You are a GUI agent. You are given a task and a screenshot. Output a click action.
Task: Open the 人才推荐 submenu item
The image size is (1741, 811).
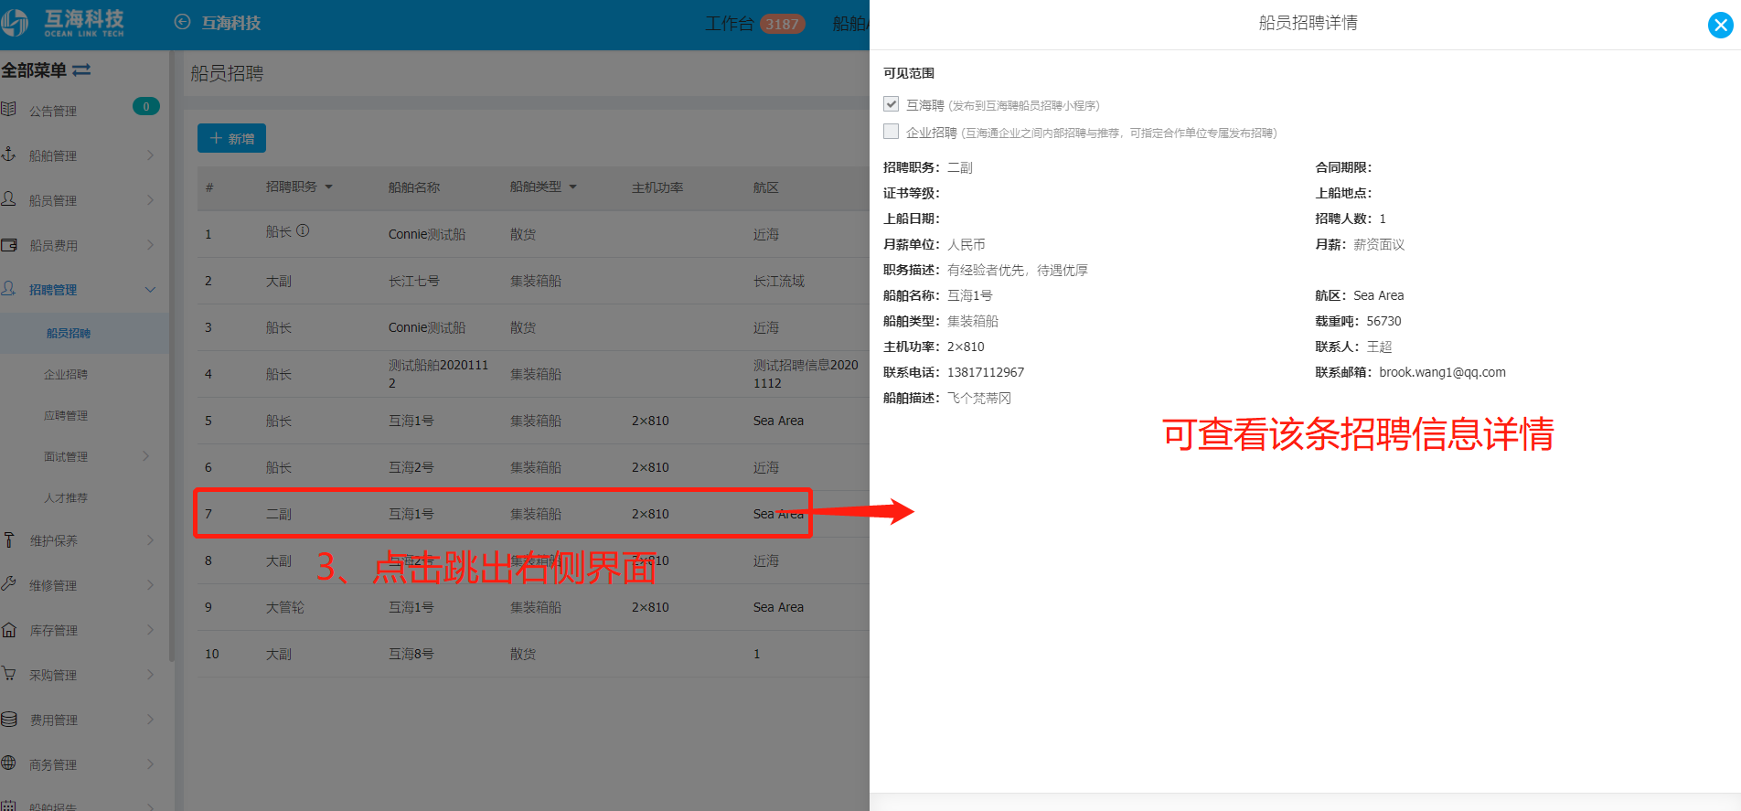66,498
